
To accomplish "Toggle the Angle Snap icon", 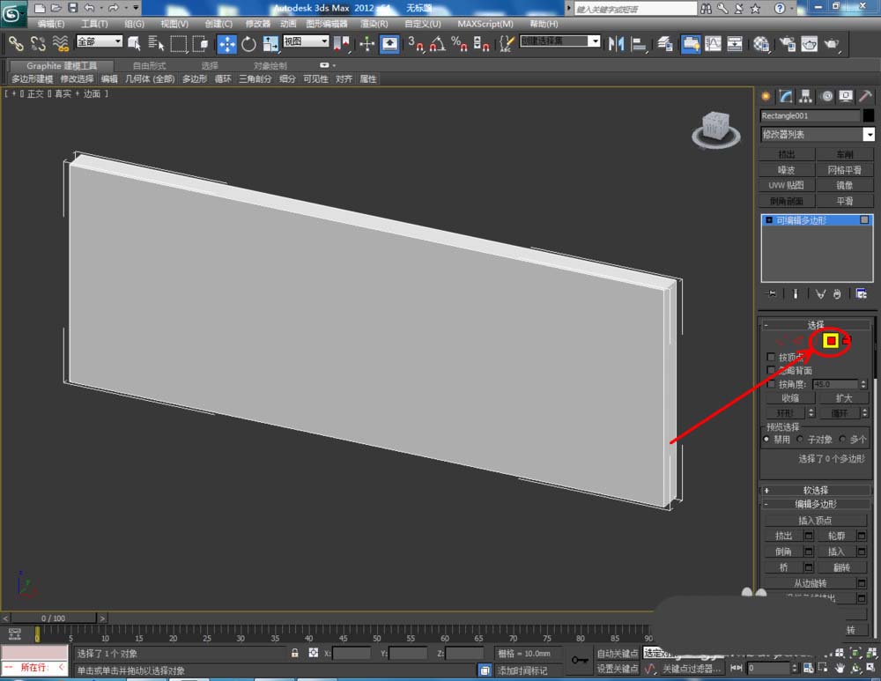I will coord(438,43).
